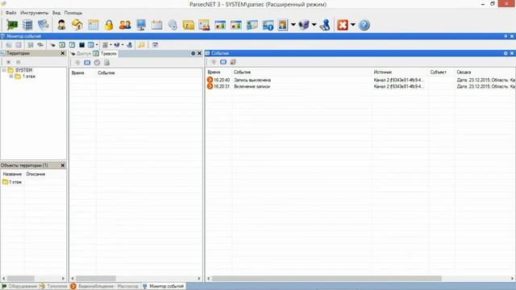The width and height of the screenshot is (516, 290).
Task: Select the 16:20:40 Запись выключена event row
Action: click(x=360, y=80)
